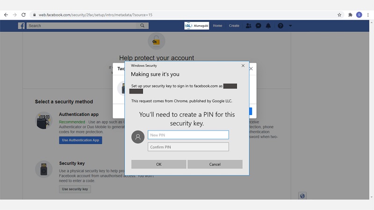The height and width of the screenshot is (210, 374).
Task: Open the Facebook friend requests icon
Action: click(248, 26)
